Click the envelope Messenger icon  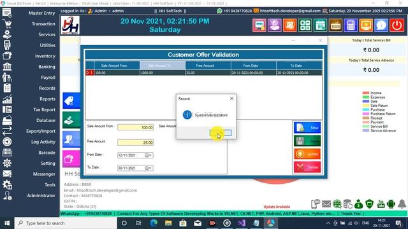[x=7, y=174]
